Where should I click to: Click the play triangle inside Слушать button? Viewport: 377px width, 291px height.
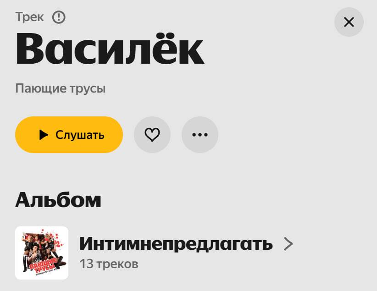pyautogui.click(x=44, y=135)
